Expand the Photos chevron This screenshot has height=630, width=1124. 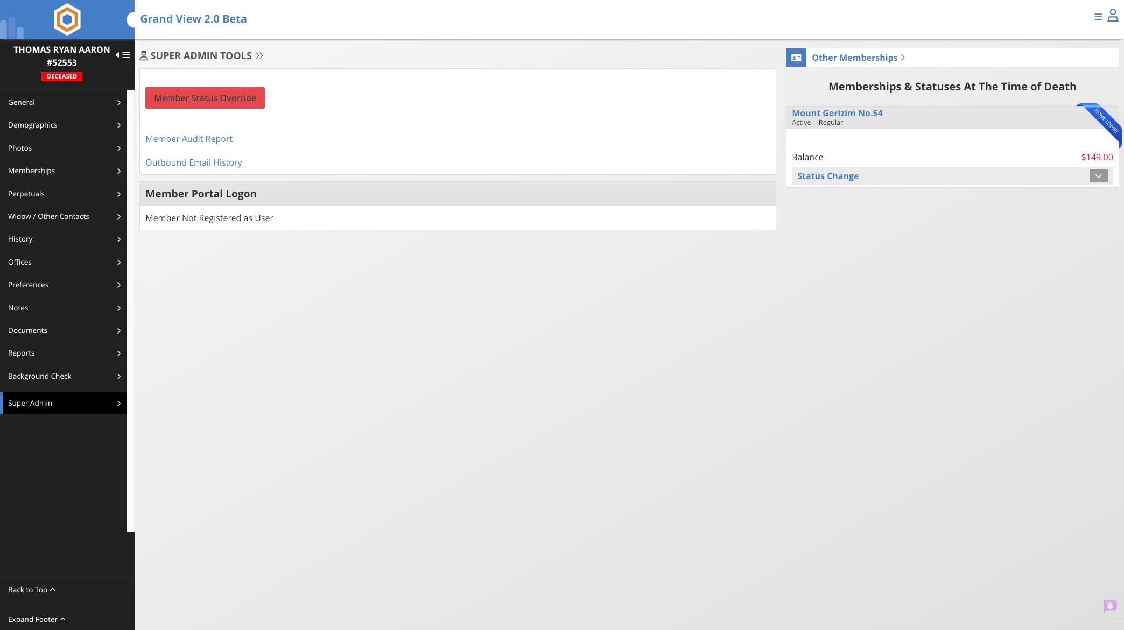pos(119,148)
